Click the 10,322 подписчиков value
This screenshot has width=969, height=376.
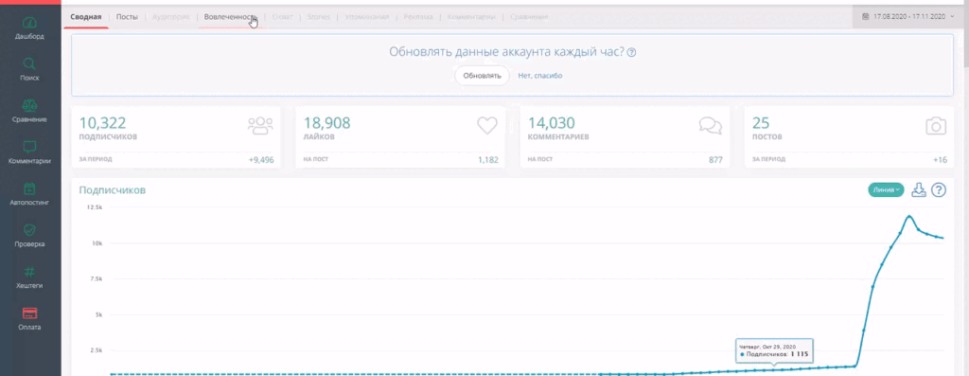[102, 123]
